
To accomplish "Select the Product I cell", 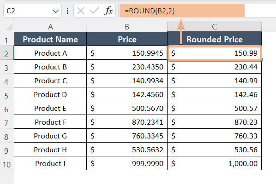I will [x=50, y=163].
